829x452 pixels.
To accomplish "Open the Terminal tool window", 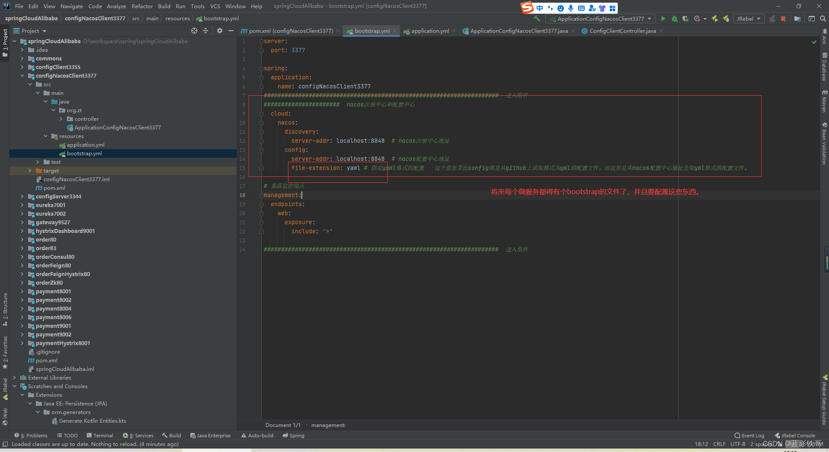I will (100, 436).
